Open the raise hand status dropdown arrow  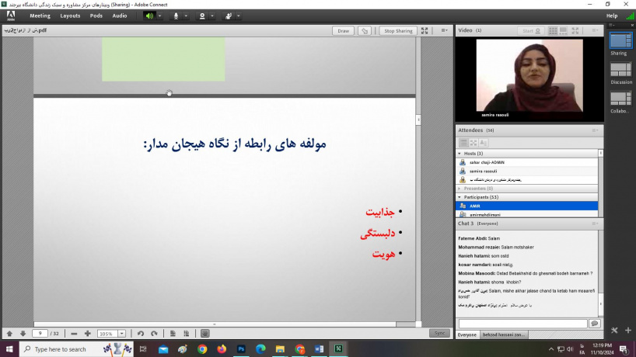[239, 16]
